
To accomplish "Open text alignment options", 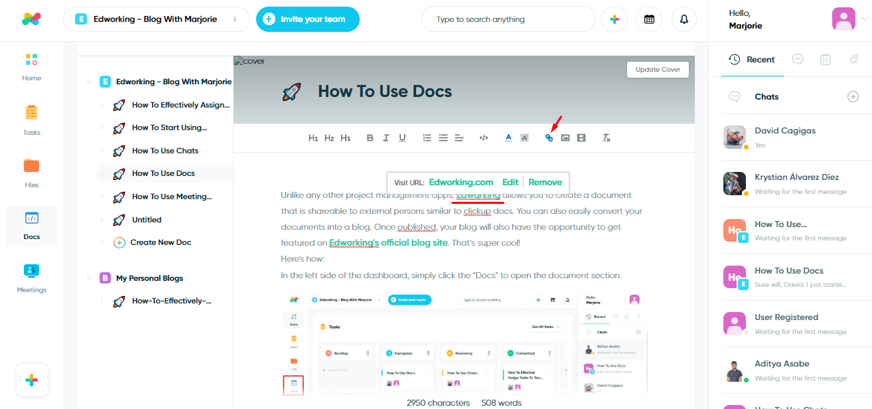I will point(459,138).
